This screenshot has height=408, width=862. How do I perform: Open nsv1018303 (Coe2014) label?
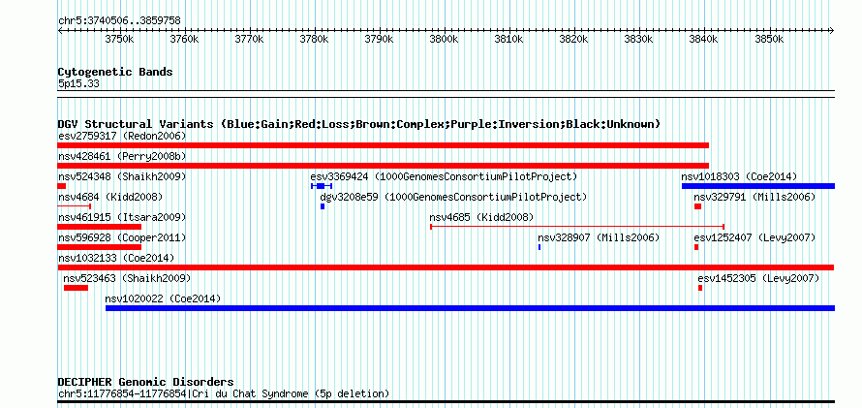[x=739, y=177]
